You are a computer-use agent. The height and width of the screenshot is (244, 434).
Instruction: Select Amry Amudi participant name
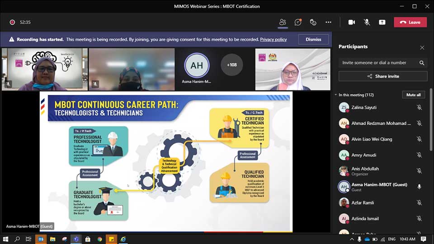363,155
